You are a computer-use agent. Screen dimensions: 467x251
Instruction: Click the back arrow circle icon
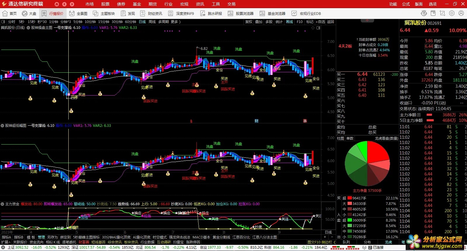[x=64, y=4]
